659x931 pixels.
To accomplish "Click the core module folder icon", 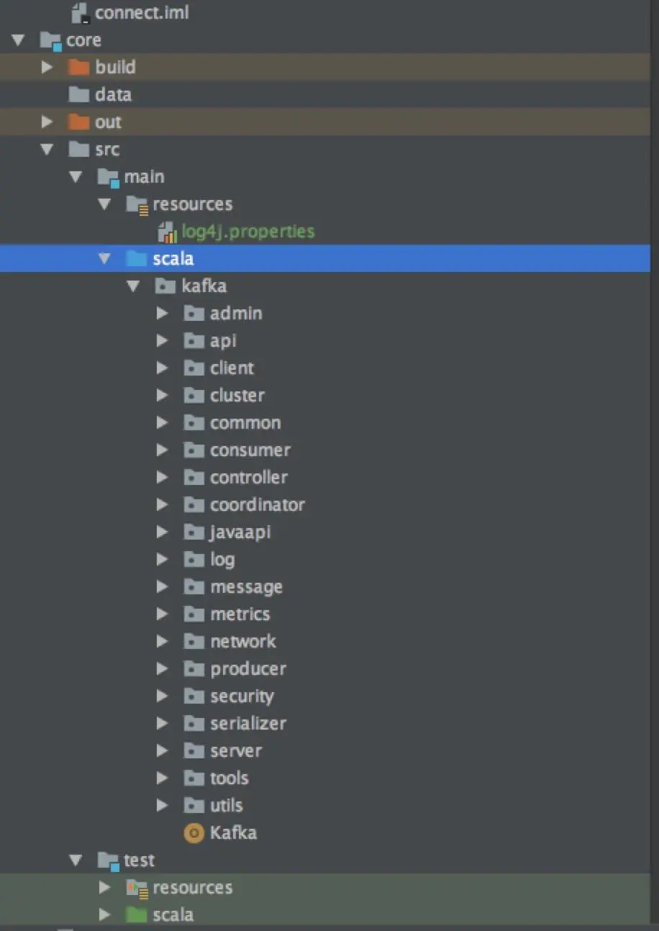I will [50, 40].
